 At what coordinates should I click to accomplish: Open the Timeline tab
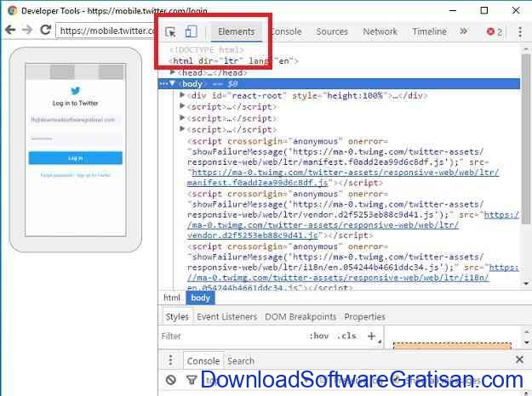[429, 31]
